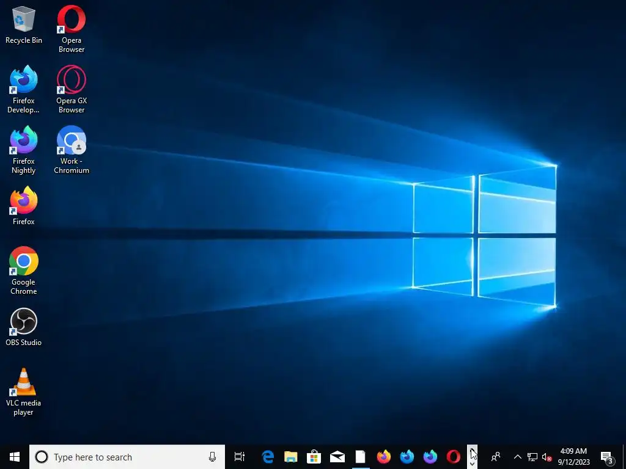
Task: Click the 'Type here to search' box
Action: pyautogui.click(x=127, y=457)
